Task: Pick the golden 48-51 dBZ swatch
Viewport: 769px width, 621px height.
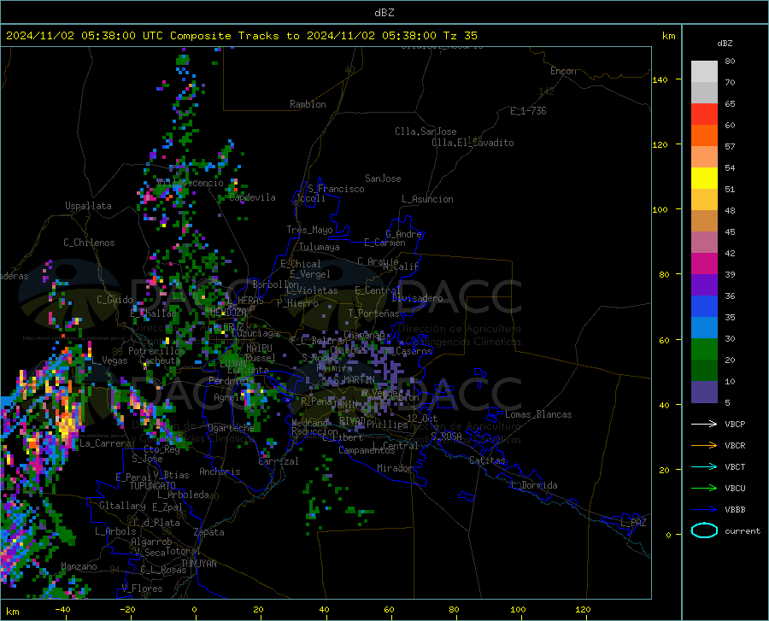Action: 704,200
